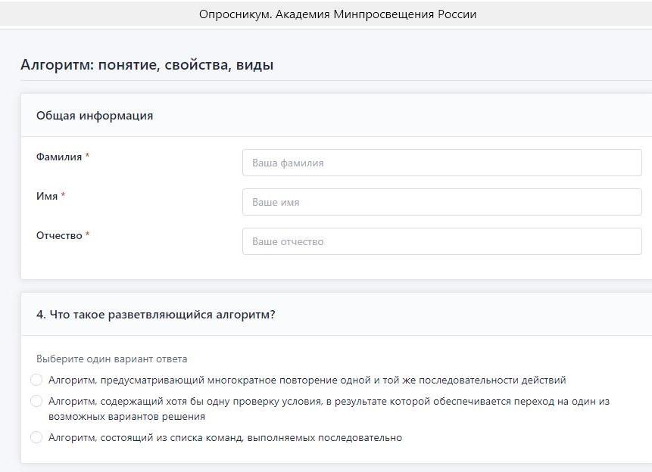652x472 pixels.
Task: Click the question 4 heading text
Action: [155, 315]
